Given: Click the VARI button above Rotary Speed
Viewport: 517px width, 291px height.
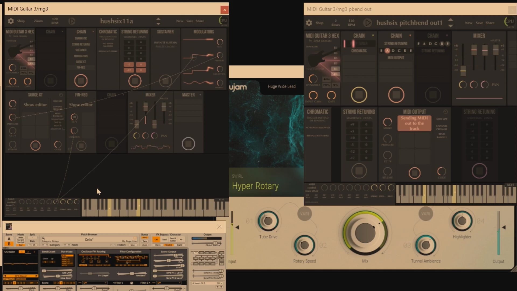Looking at the screenshot, I should point(305,214).
